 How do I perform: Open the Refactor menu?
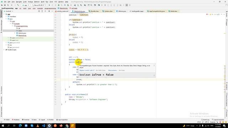37,2
